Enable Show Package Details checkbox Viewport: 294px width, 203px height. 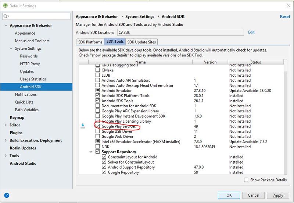[246, 180]
